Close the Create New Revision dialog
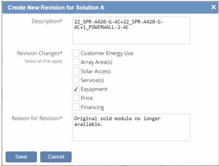The height and width of the screenshot is (166, 219). 213,7
